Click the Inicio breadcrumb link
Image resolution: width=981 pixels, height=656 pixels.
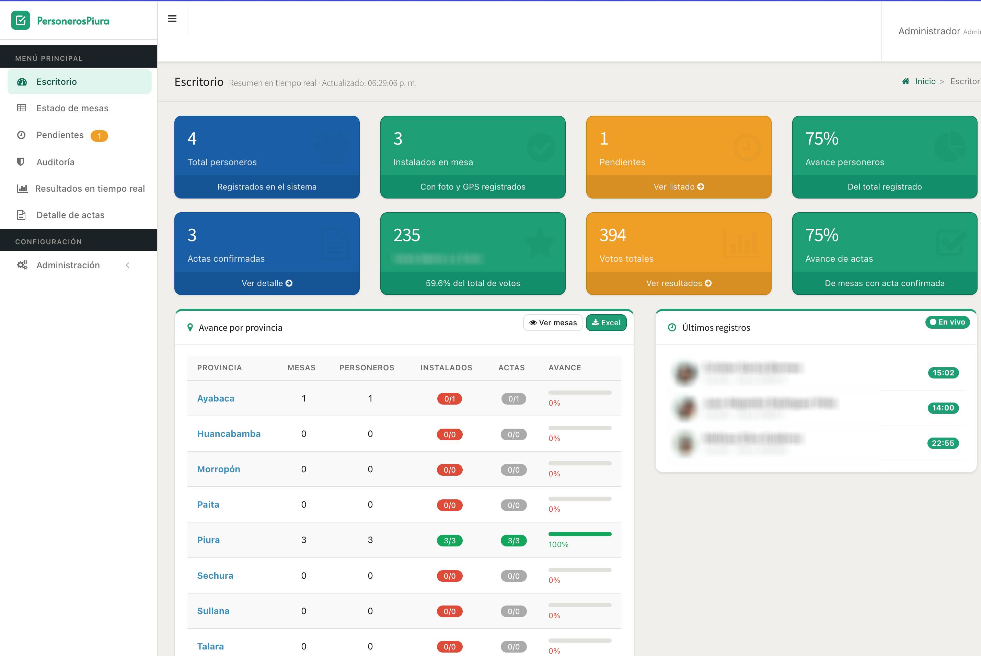click(925, 81)
